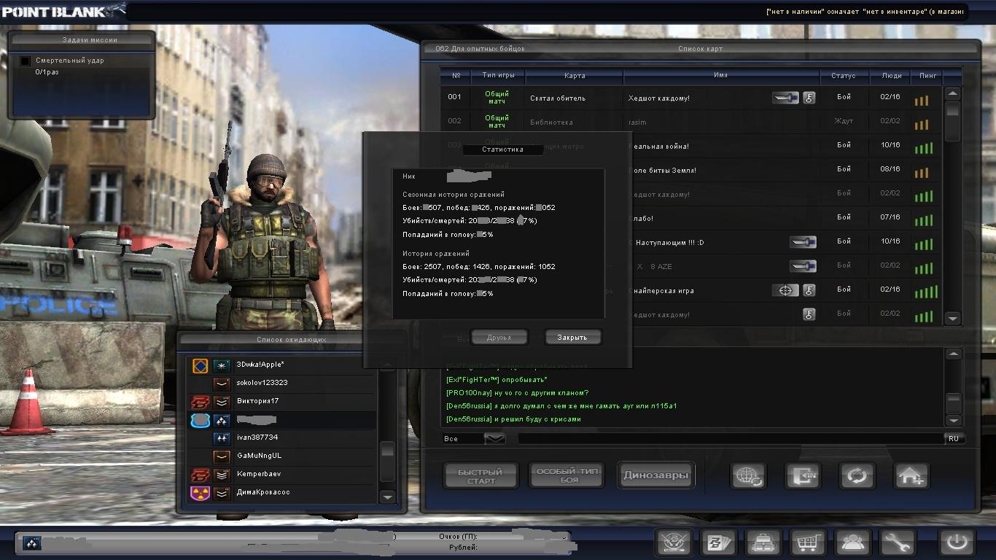Open the shop cart icon
Screen dimensions: 996x560
click(807, 542)
